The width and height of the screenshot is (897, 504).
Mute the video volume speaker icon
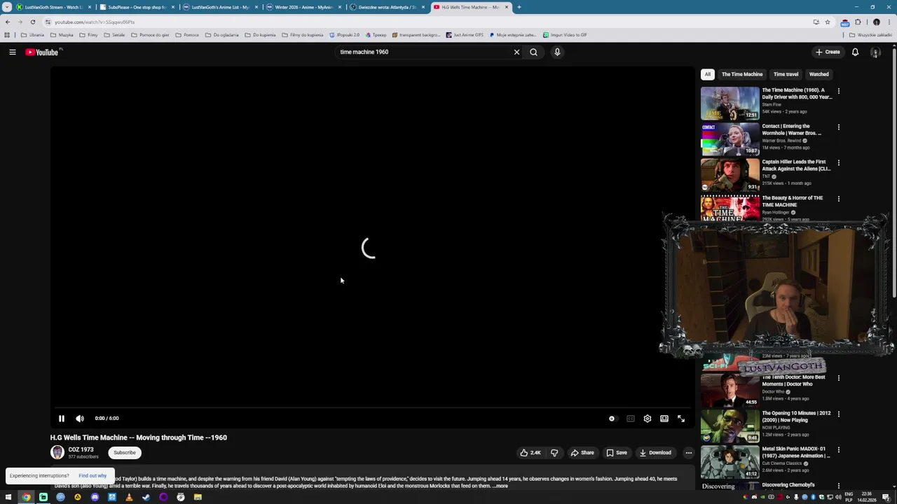coord(80,419)
